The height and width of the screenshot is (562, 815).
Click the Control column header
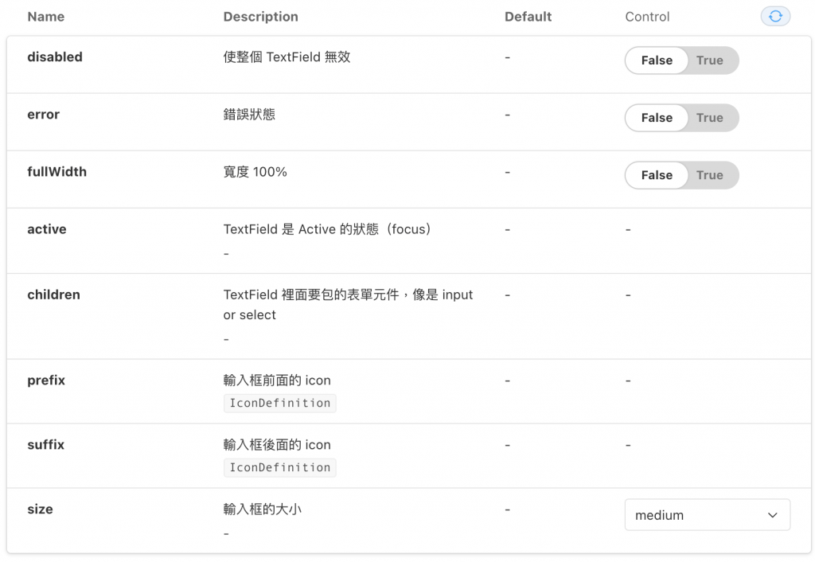[647, 17]
